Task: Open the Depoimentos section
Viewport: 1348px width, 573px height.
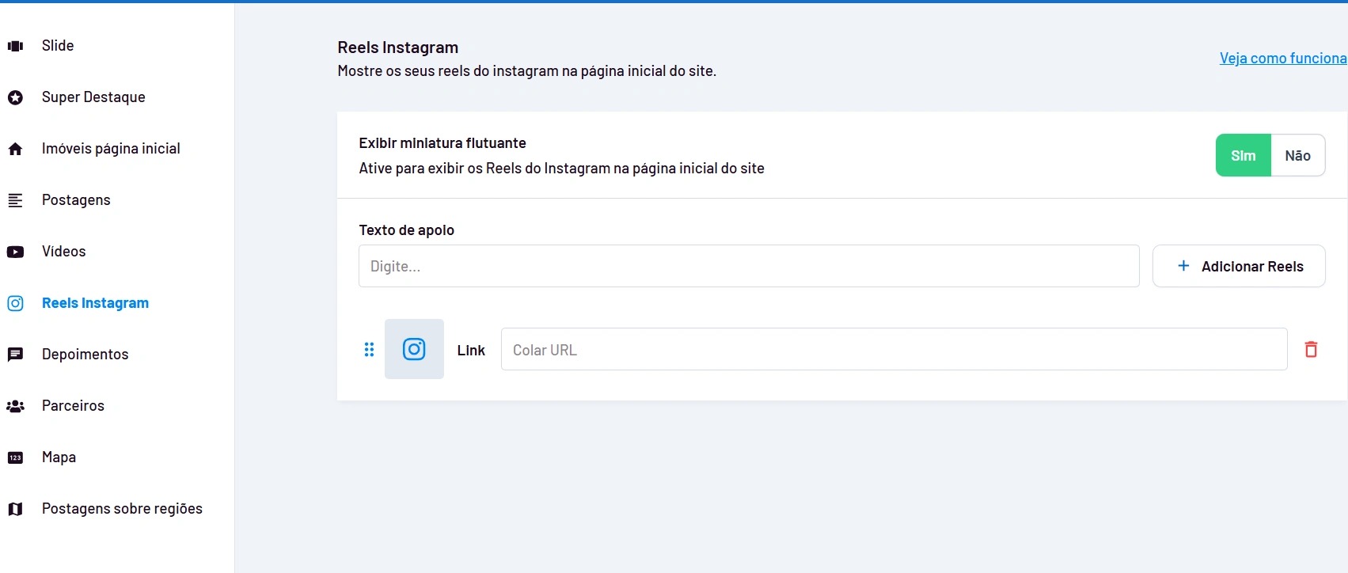Action: click(x=85, y=355)
